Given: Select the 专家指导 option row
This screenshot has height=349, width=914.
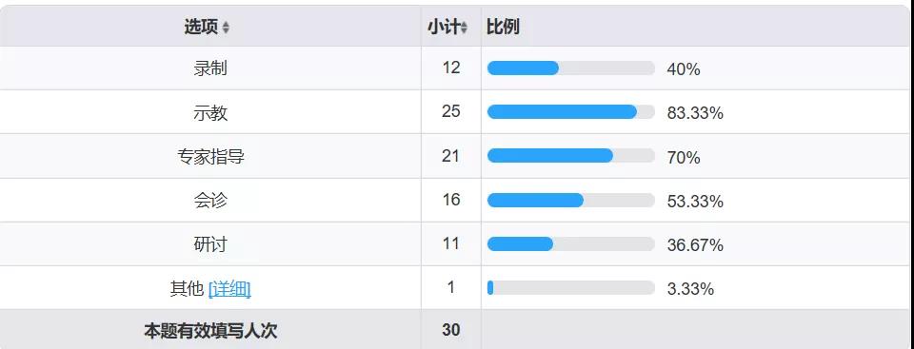Looking at the screenshot, I should click(457, 156).
